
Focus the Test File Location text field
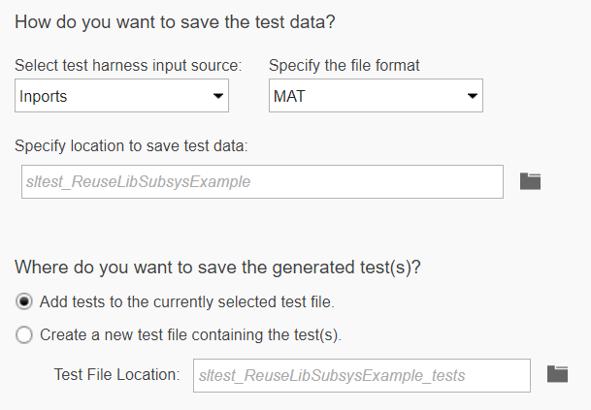point(361,375)
